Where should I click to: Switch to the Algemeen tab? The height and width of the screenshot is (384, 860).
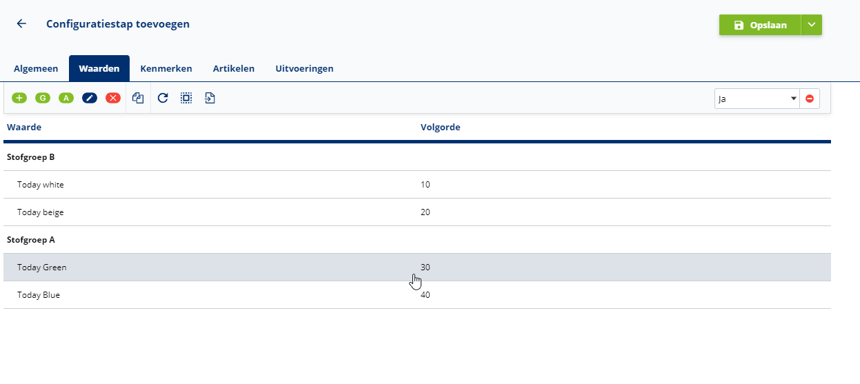tap(36, 69)
